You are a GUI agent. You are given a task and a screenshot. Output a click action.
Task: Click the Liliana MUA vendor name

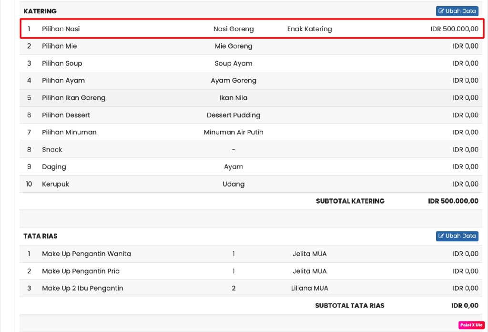click(x=309, y=288)
